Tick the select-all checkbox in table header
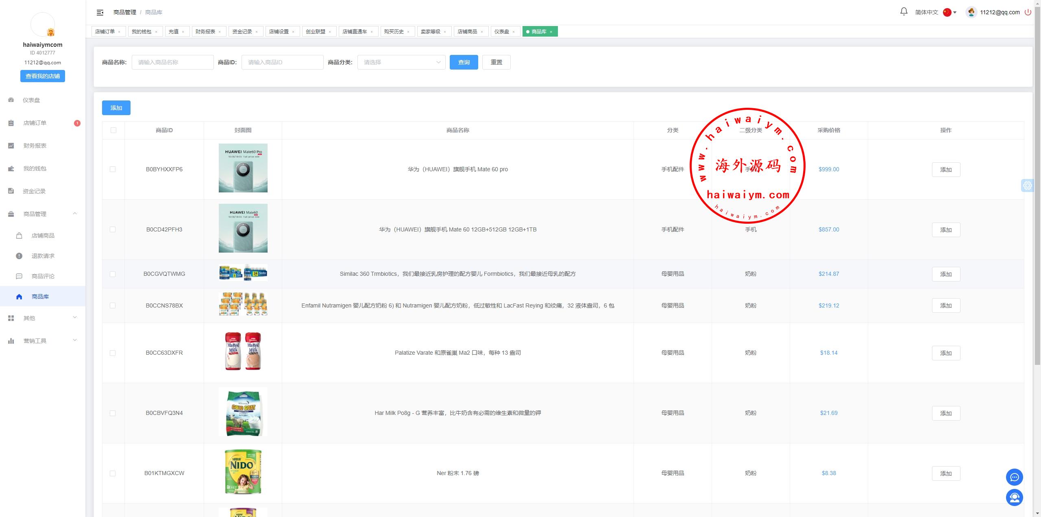Image resolution: width=1041 pixels, height=517 pixels. (113, 130)
